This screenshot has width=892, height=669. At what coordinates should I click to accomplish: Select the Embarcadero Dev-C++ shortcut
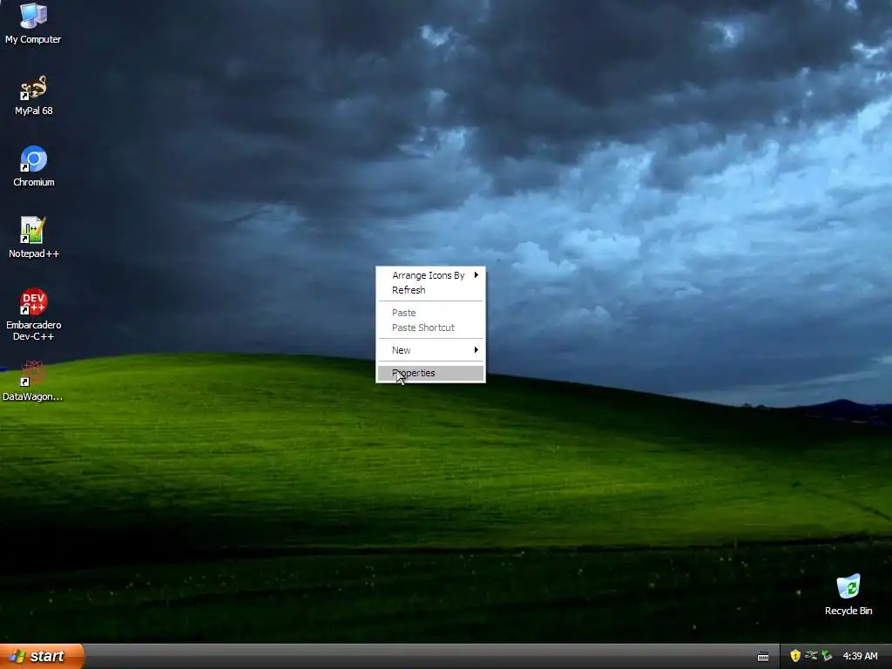[34, 314]
